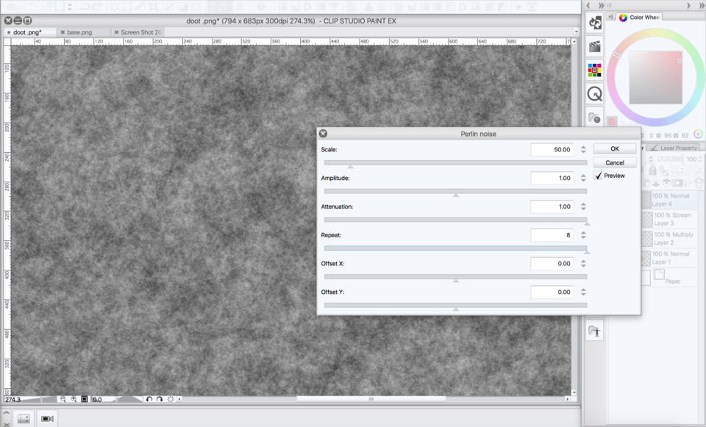Click the reset-rotation icon in status bar
This screenshot has height=427, width=706.
click(x=169, y=399)
